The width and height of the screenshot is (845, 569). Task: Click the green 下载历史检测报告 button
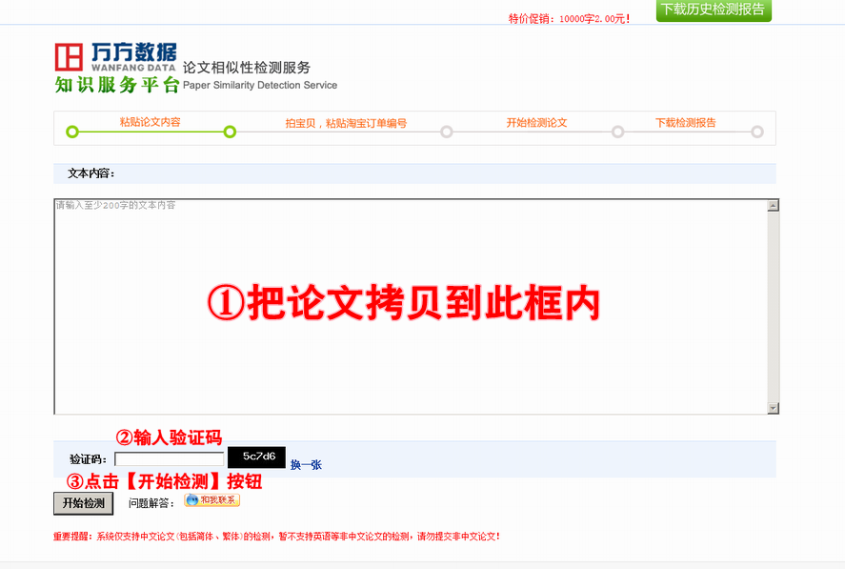(715, 10)
